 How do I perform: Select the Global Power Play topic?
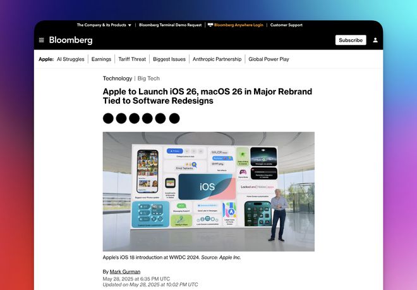coord(269,59)
